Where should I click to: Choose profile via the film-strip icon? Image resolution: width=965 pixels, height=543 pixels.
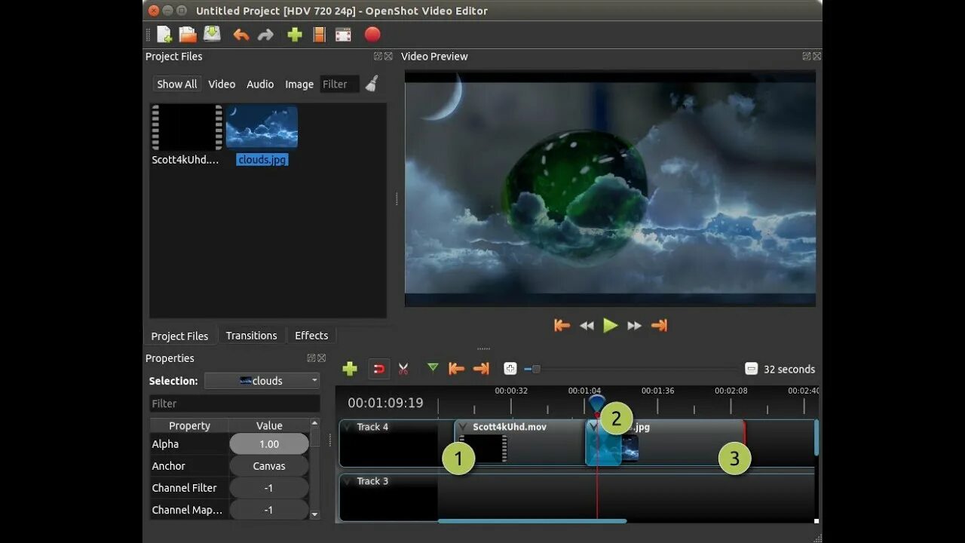[x=320, y=35]
